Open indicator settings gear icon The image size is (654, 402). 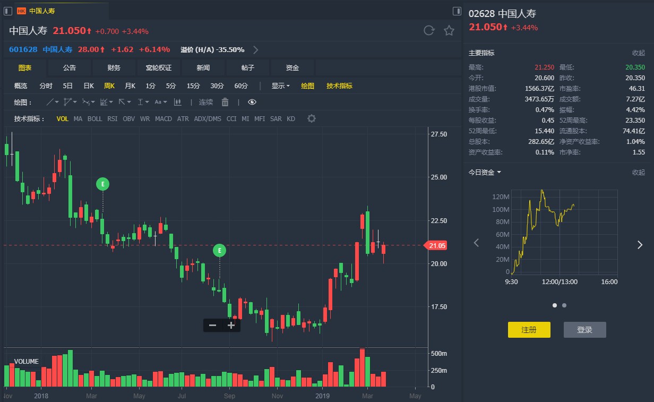(x=312, y=118)
